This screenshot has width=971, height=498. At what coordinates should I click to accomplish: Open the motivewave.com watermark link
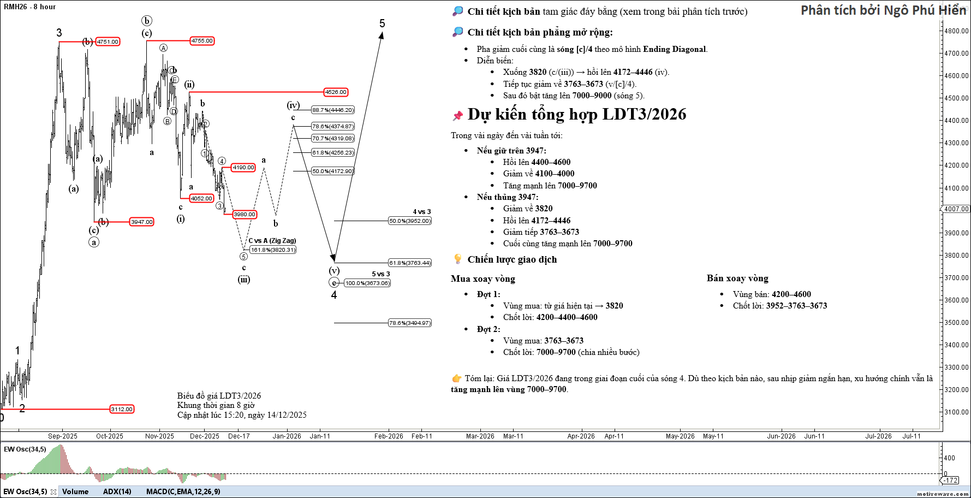click(943, 494)
